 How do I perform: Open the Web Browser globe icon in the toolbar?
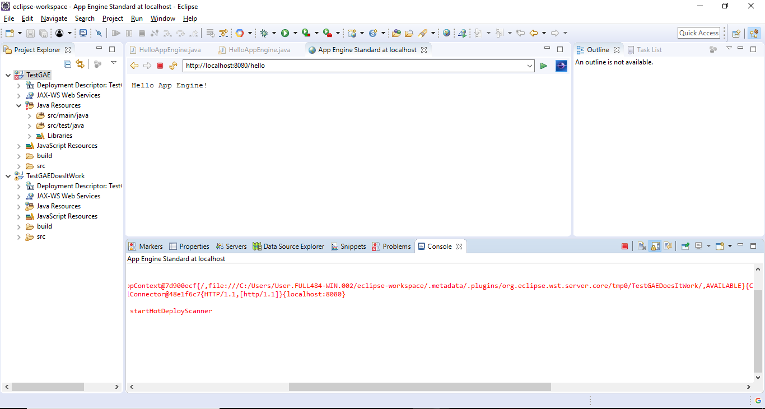(446, 33)
